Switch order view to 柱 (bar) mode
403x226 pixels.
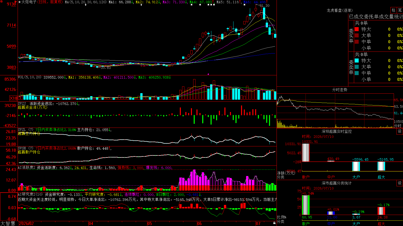tap(393, 10)
